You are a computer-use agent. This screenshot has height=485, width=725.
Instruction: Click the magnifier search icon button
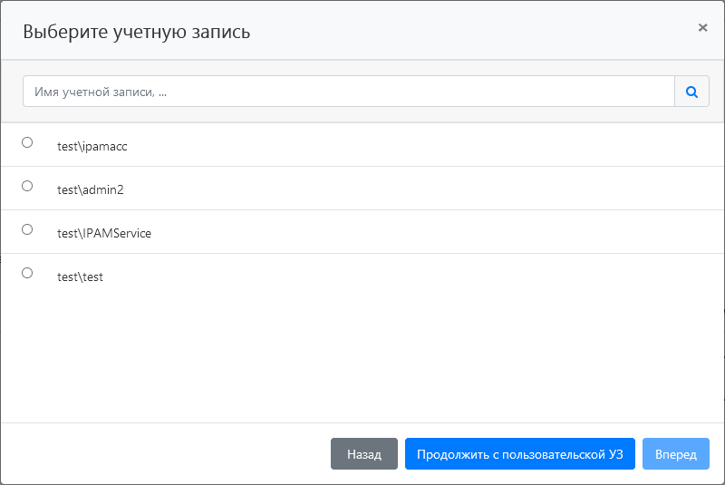point(691,92)
